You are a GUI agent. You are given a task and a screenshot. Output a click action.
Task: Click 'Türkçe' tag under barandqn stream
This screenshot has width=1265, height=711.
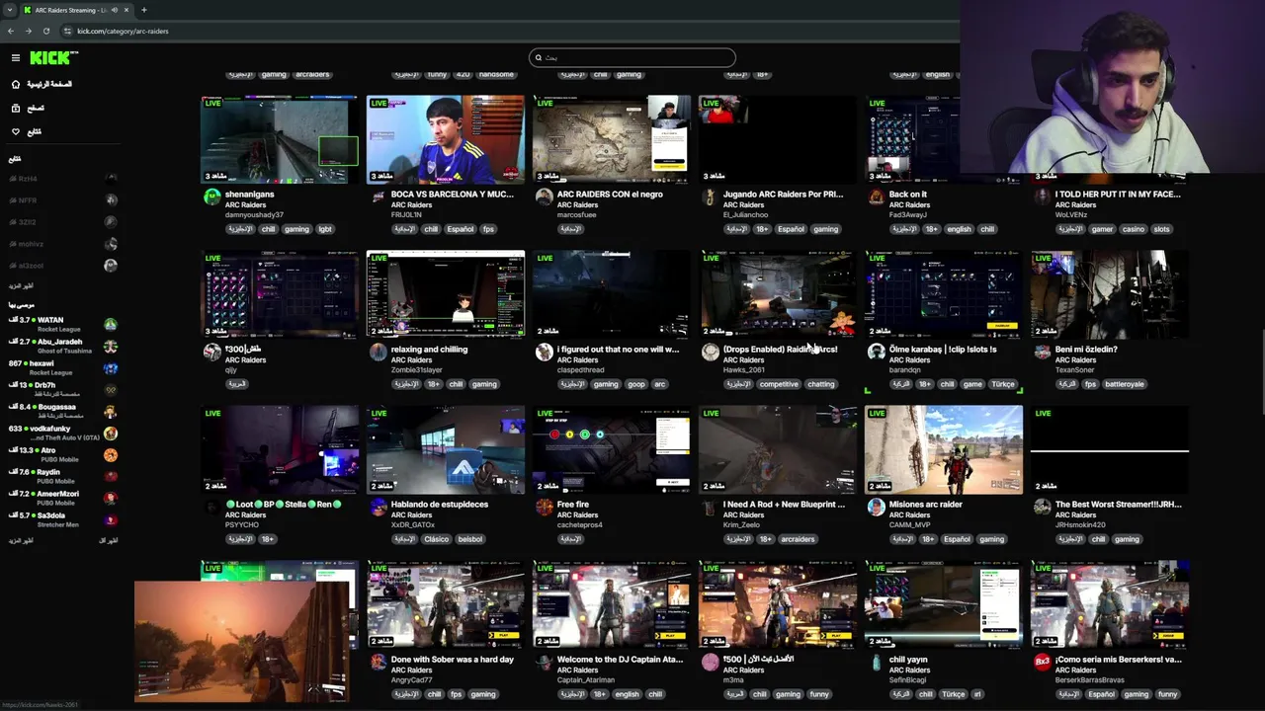click(1003, 384)
